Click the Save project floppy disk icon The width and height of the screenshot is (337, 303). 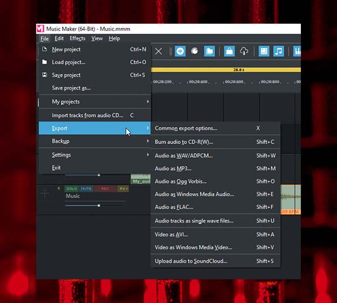click(44, 75)
